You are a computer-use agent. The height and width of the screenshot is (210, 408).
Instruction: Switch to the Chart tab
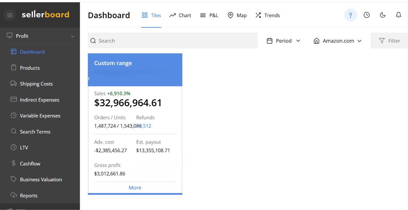point(180,15)
